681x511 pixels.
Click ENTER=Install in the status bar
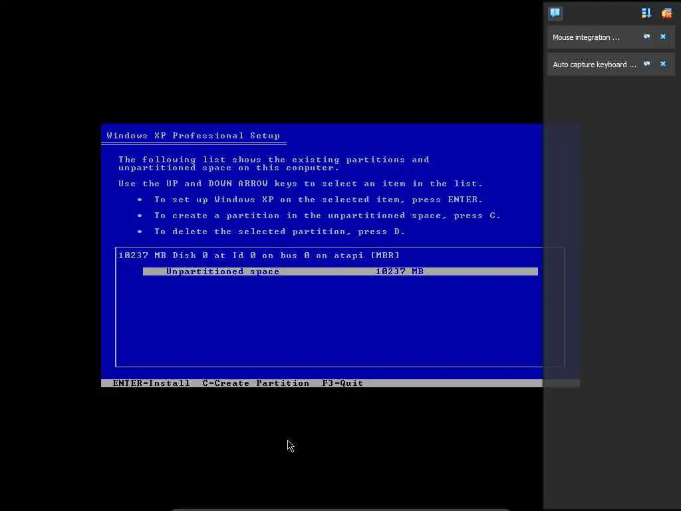click(151, 383)
